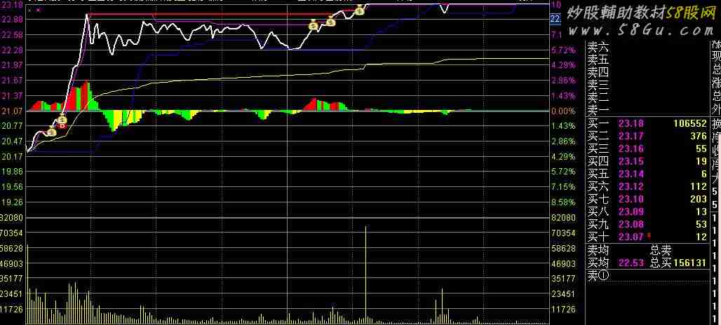
Task: Click the 21.67 price axis label
Action: tap(13, 81)
